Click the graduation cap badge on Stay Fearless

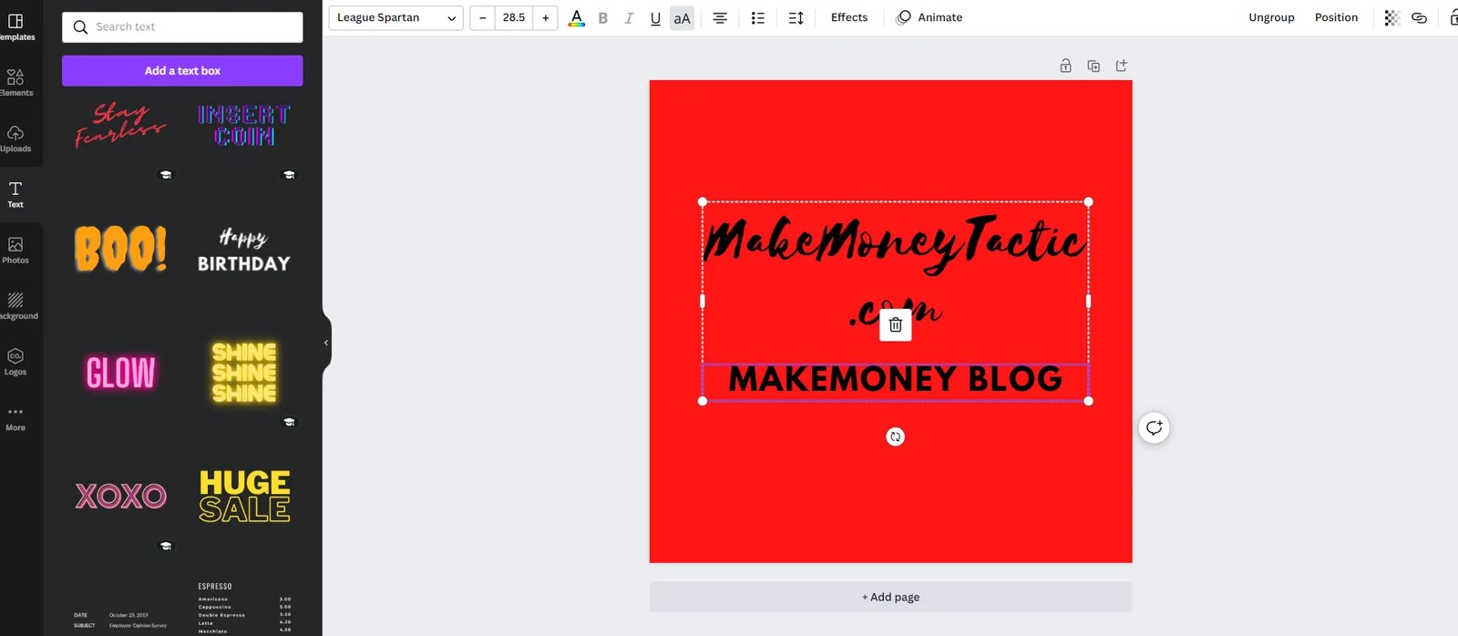[x=166, y=175]
